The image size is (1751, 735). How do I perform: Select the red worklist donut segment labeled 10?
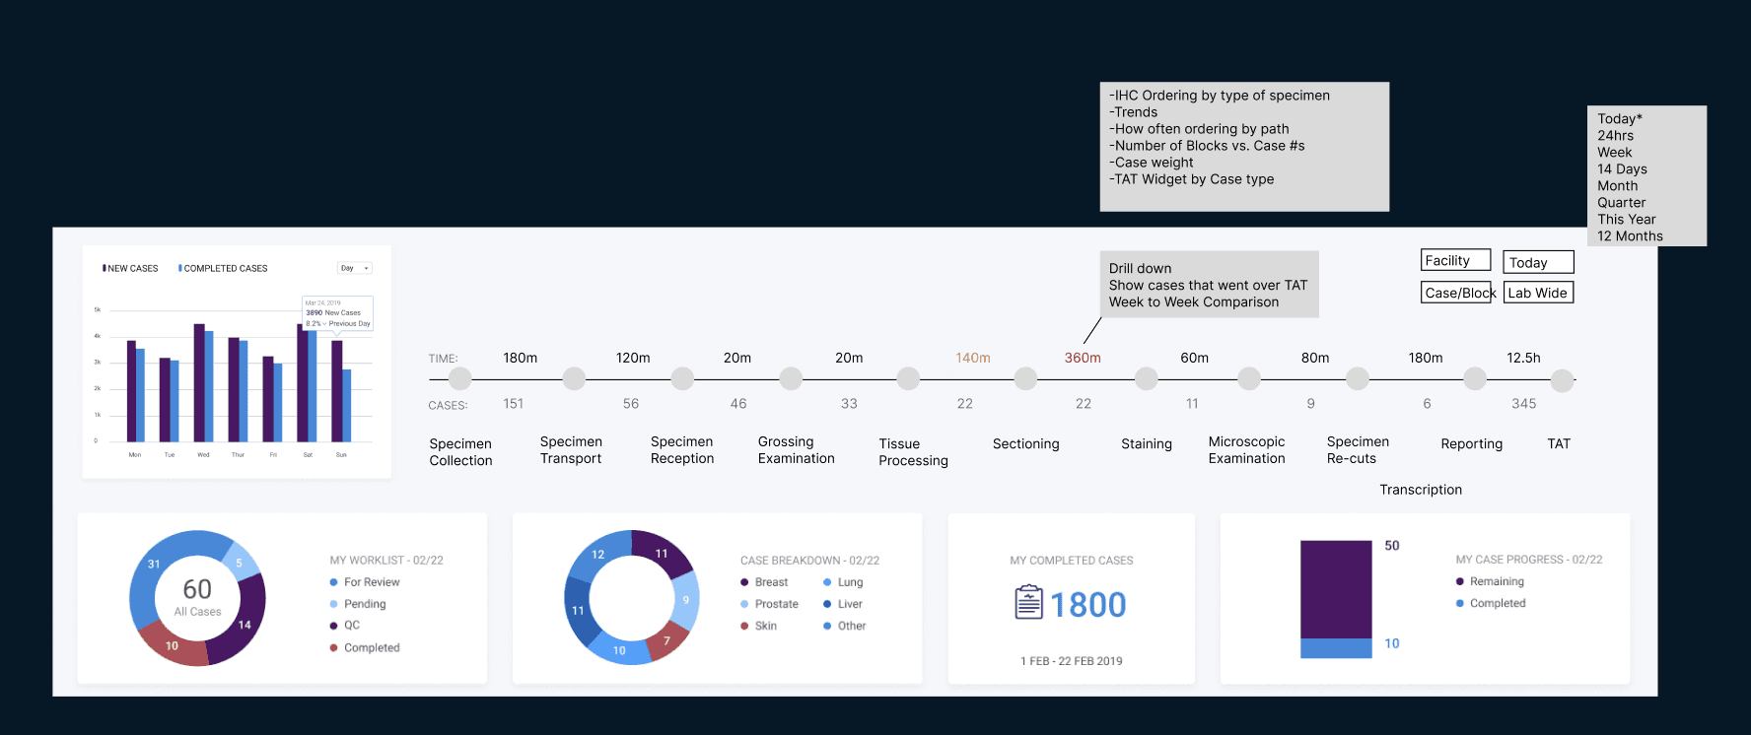[x=173, y=645]
